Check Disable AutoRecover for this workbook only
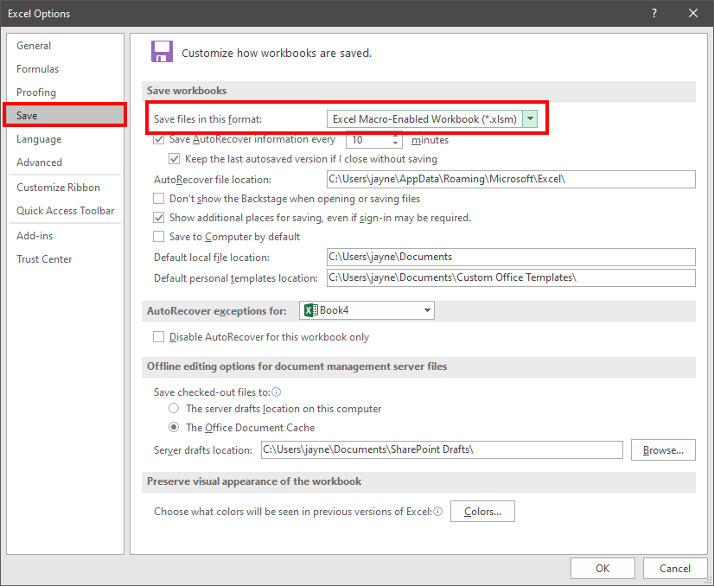The width and height of the screenshot is (714, 586). pos(158,337)
